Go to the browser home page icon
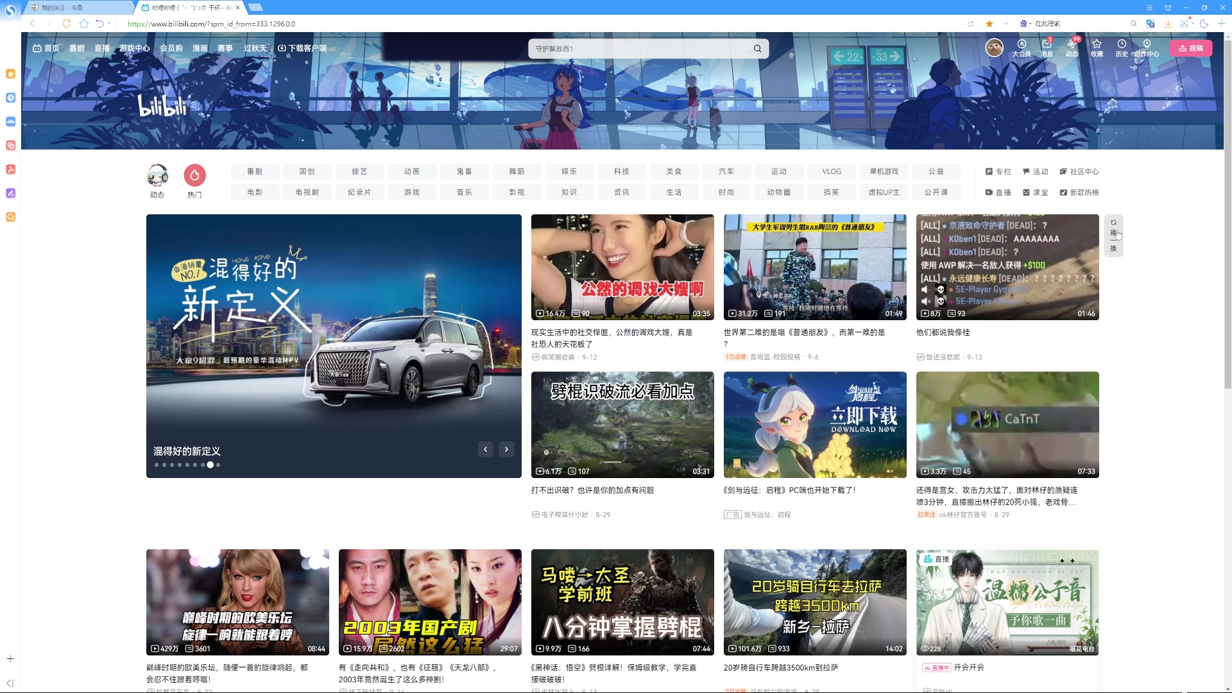 coord(83,24)
